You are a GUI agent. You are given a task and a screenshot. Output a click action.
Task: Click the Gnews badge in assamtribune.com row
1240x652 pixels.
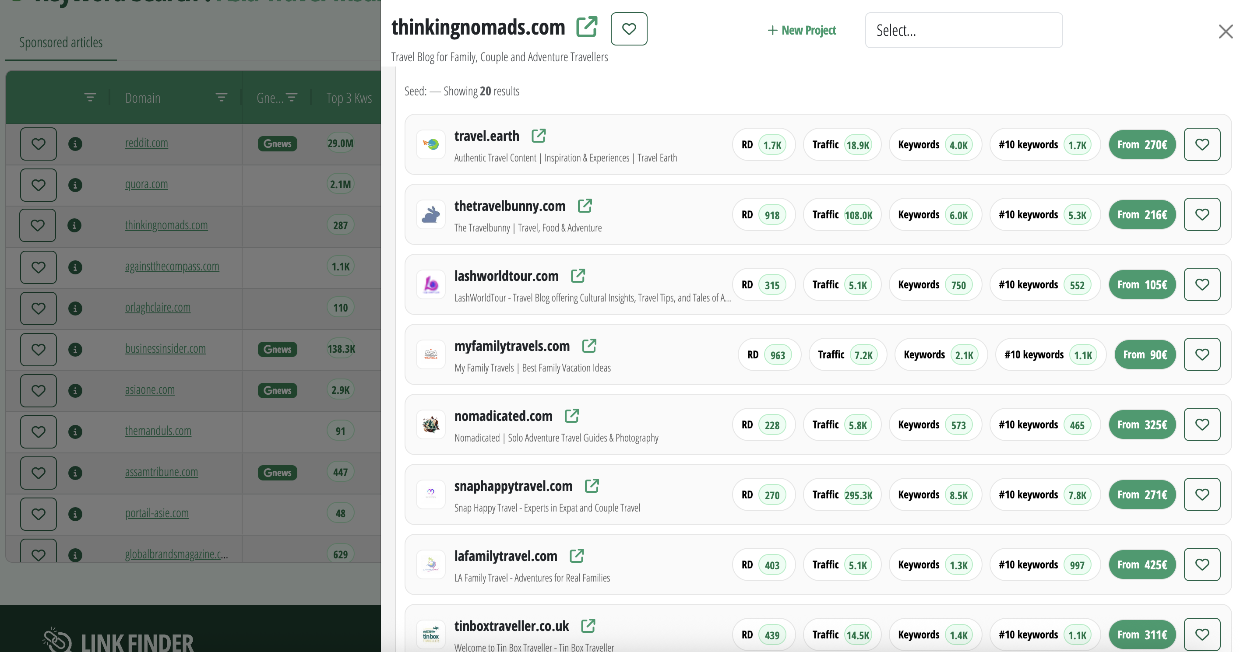click(x=277, y=473)
